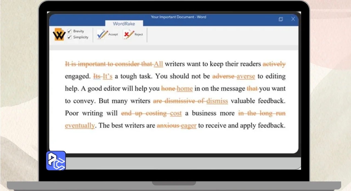
Task: Click the struck-through word "anxious"
Action: point(168,126)
